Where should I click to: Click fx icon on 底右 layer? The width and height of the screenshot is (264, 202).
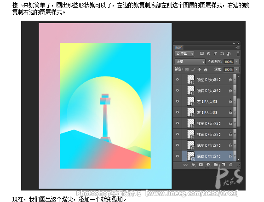click(230, 156)
